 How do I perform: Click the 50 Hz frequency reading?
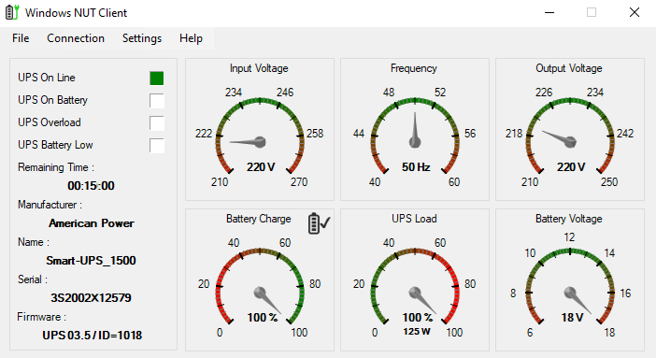pos(416,167)
